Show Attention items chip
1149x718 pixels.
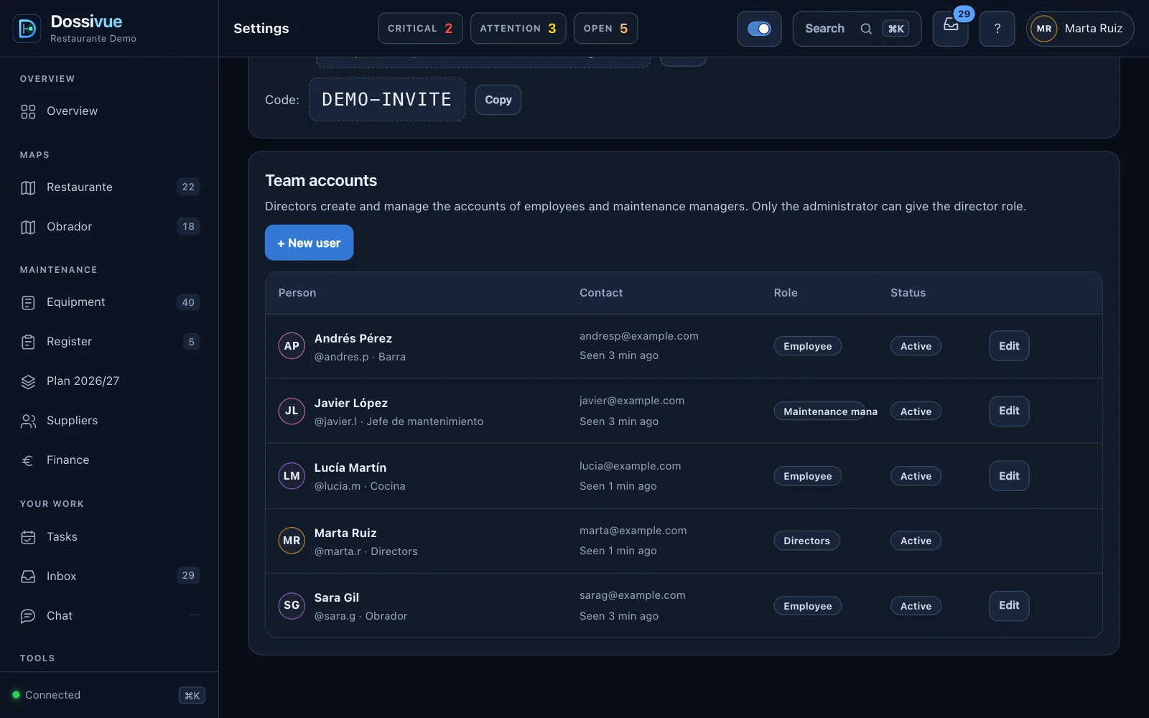[518, 29]
